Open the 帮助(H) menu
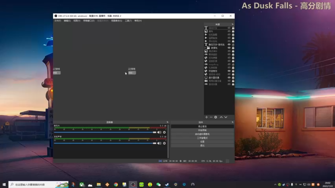 point(138,20)
